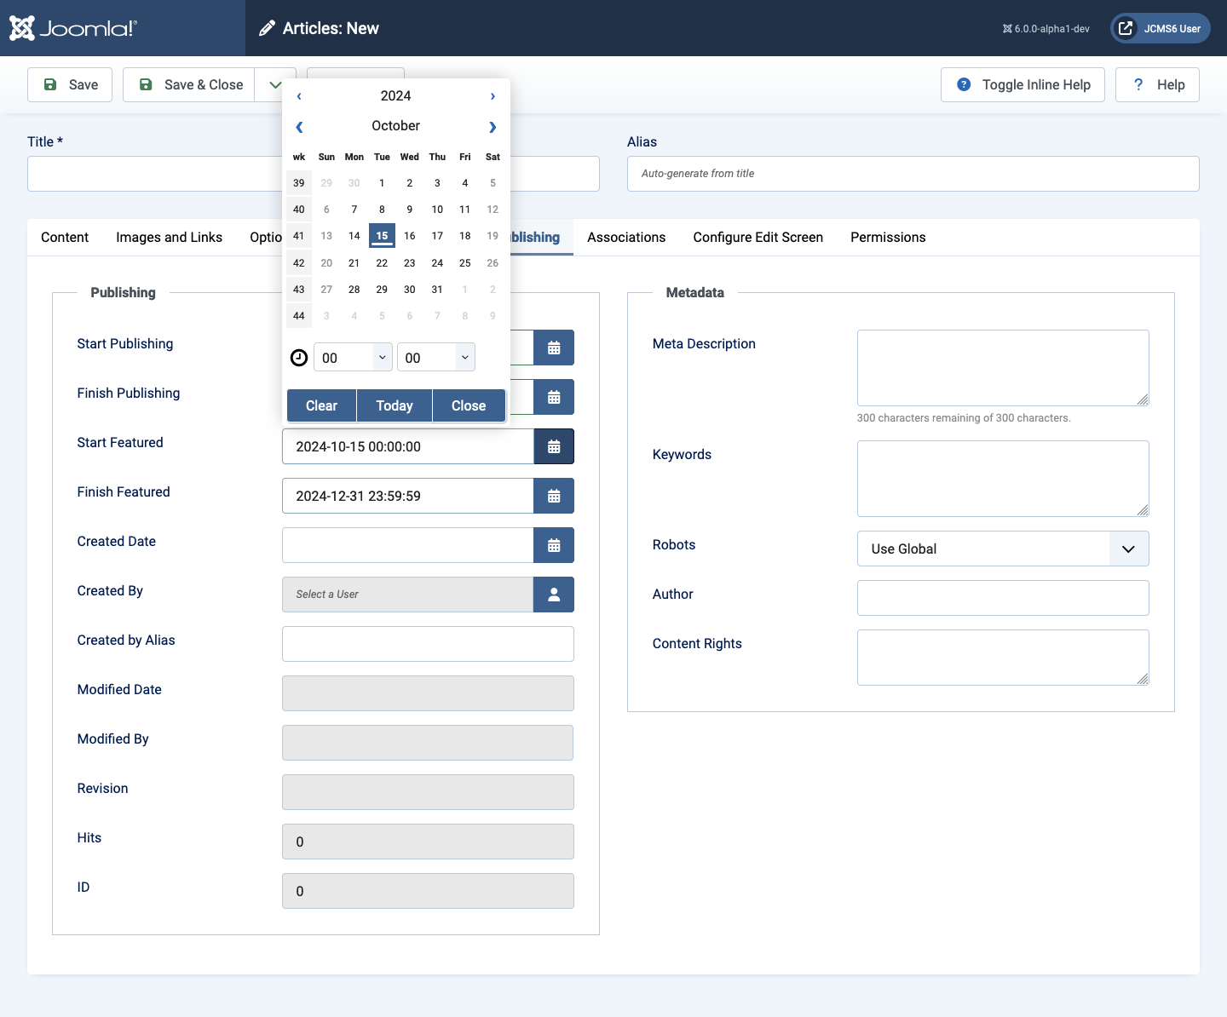Image resolution: width=1227 pixels, height=1017 pixels.
Task: Expand the calendar minutes dropdown
Action: 435,358
